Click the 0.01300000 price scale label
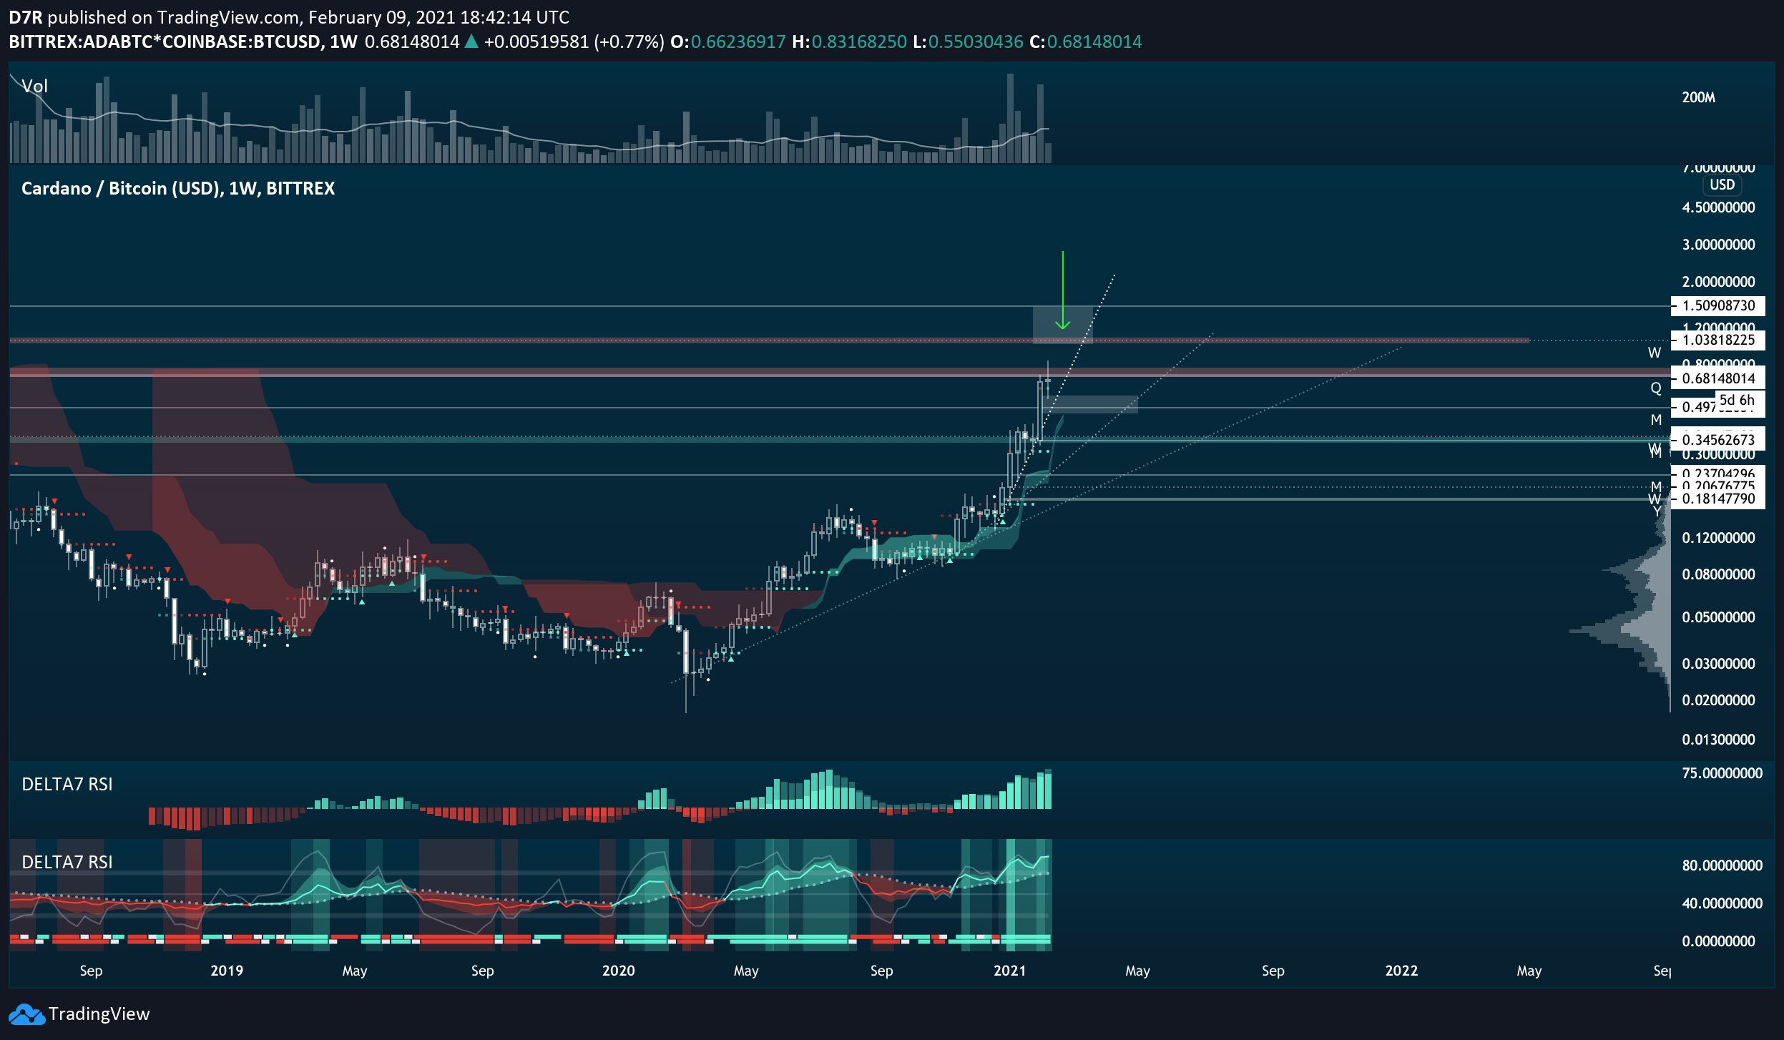Screen dimensions: 1784x1040 tap(1718, 740)
